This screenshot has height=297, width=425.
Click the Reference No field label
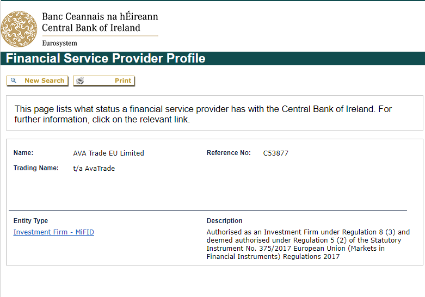(229, 153)
